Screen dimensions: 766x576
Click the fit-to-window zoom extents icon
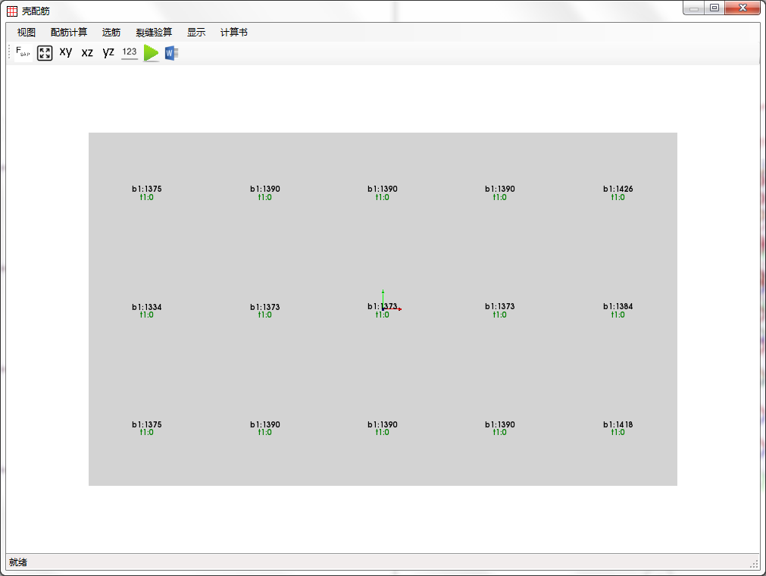45,53
